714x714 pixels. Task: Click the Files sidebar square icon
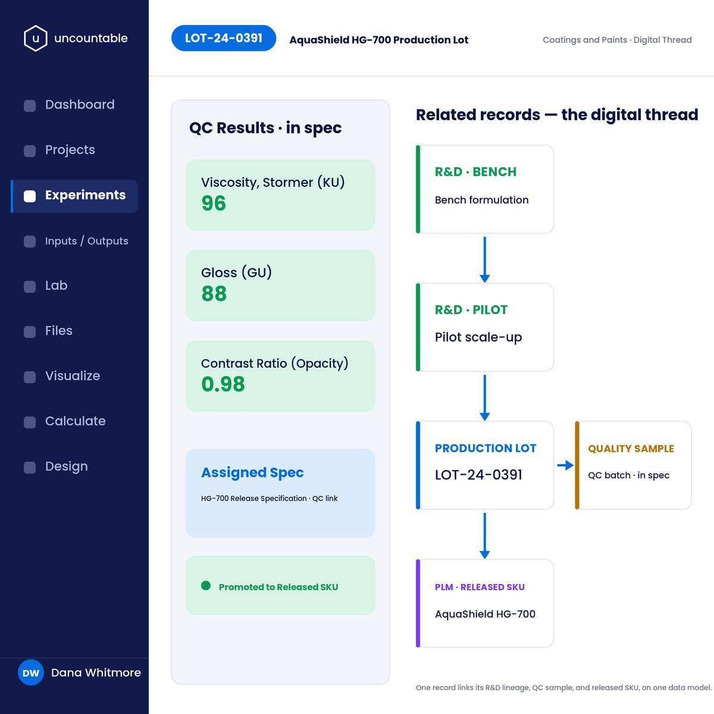[30, 332]
